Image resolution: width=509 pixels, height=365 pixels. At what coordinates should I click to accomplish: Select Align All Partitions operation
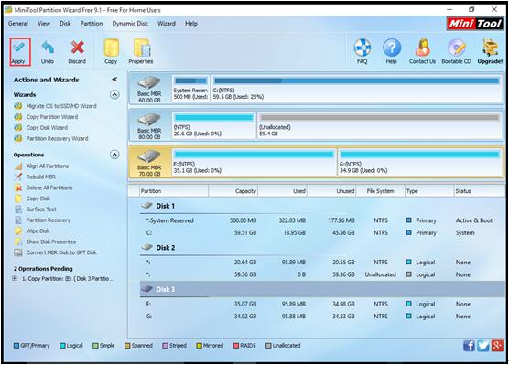(41, 166)
